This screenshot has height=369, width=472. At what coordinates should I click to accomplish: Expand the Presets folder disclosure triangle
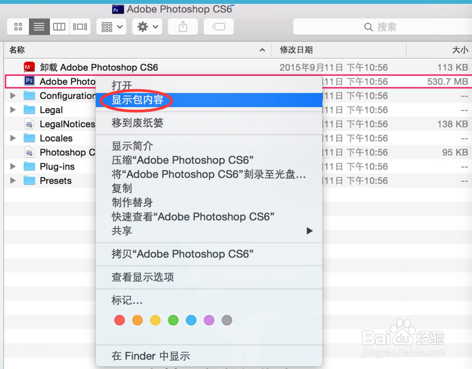[12, 180]
